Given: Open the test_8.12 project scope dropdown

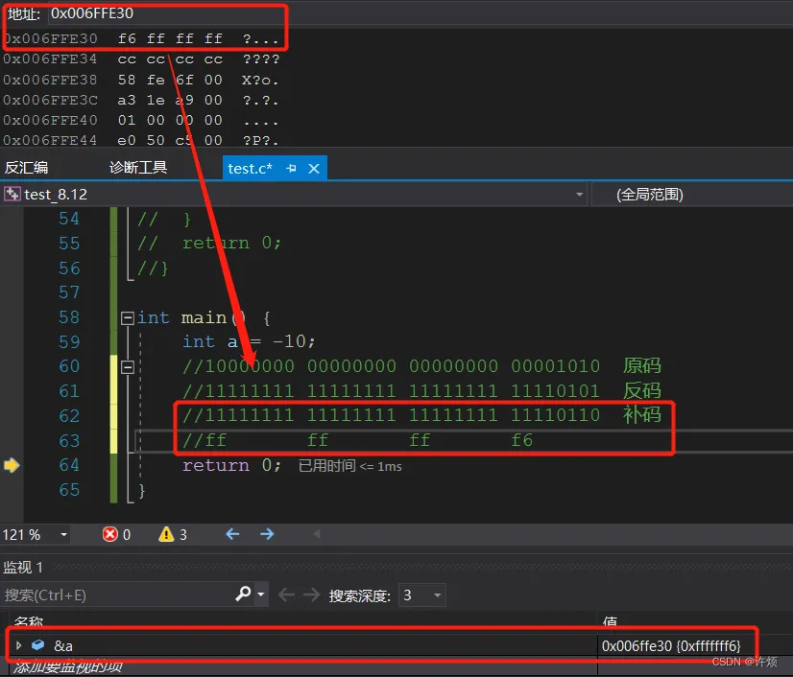Looking at the screenshot, I should tap(579, 195).
